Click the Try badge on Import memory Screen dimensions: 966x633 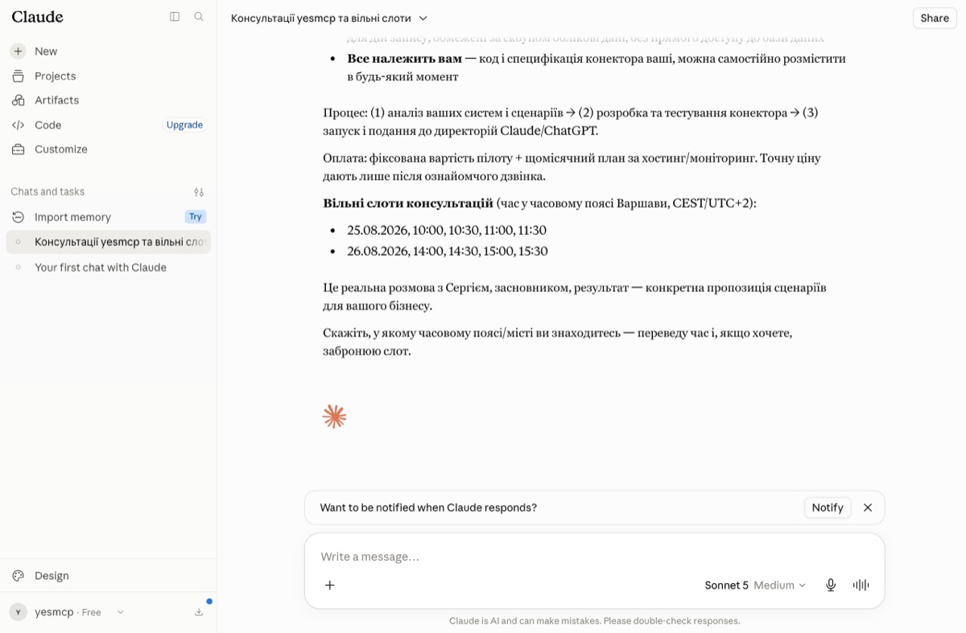(x=196, y=216)
